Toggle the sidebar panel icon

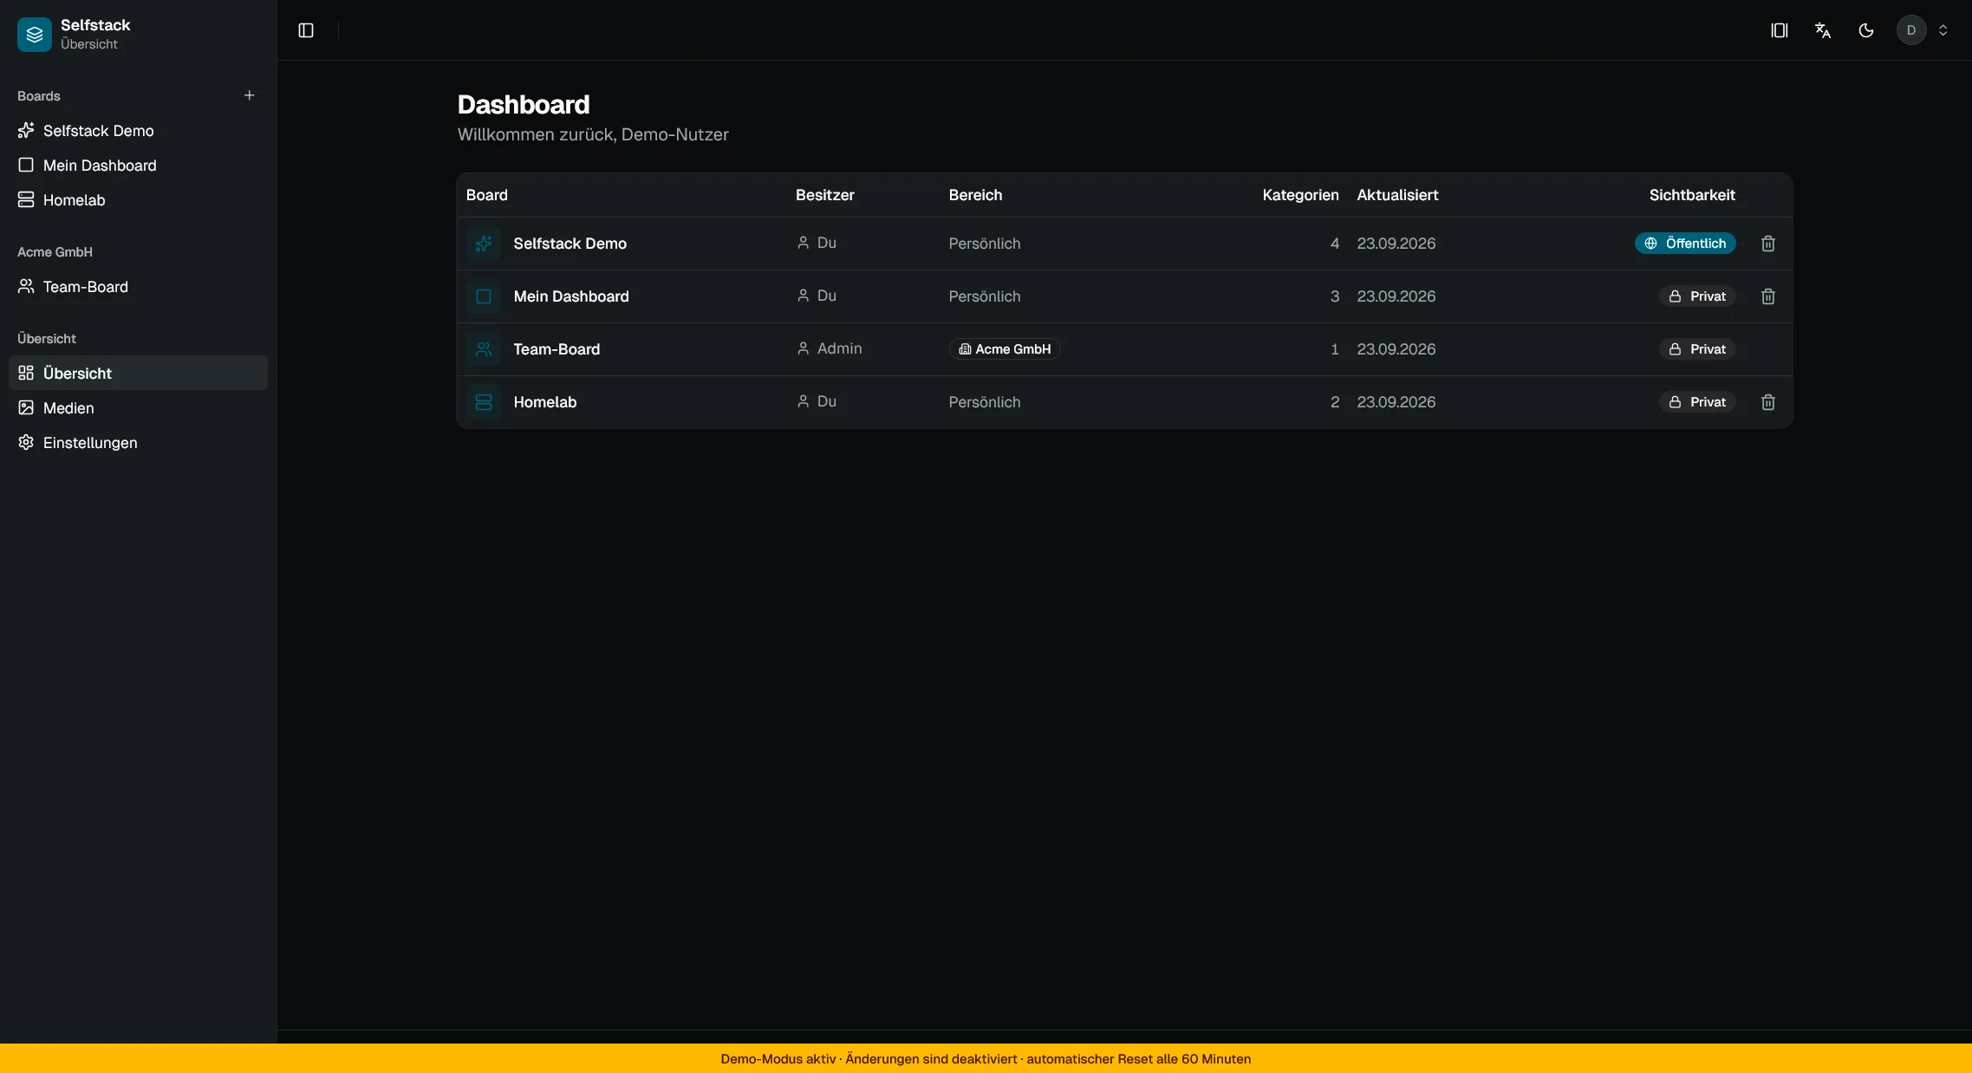pyautogui.click(x=306, y=30)
